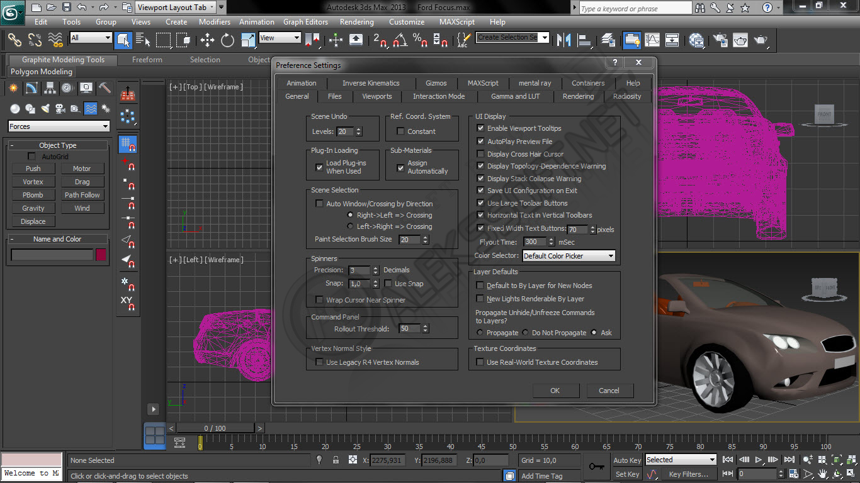Click the Auto Key button
860x483 pixels.
pos(627,460)
